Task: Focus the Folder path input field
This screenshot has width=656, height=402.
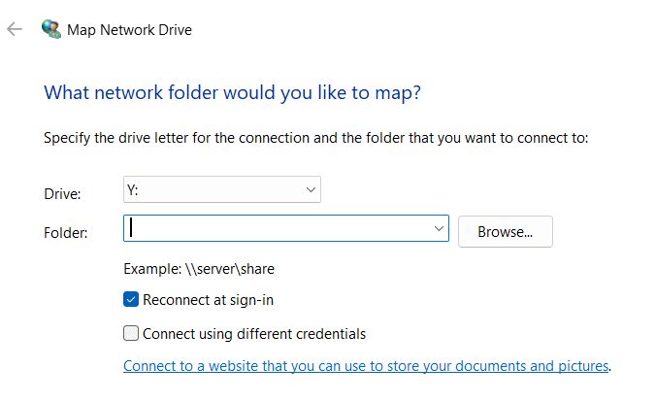Action: pyautogui.click(x=277, y=228)
